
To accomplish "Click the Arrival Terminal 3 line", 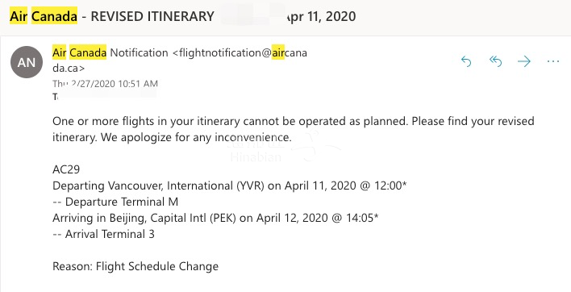I will pyautogui.click(x=103, y=234).
